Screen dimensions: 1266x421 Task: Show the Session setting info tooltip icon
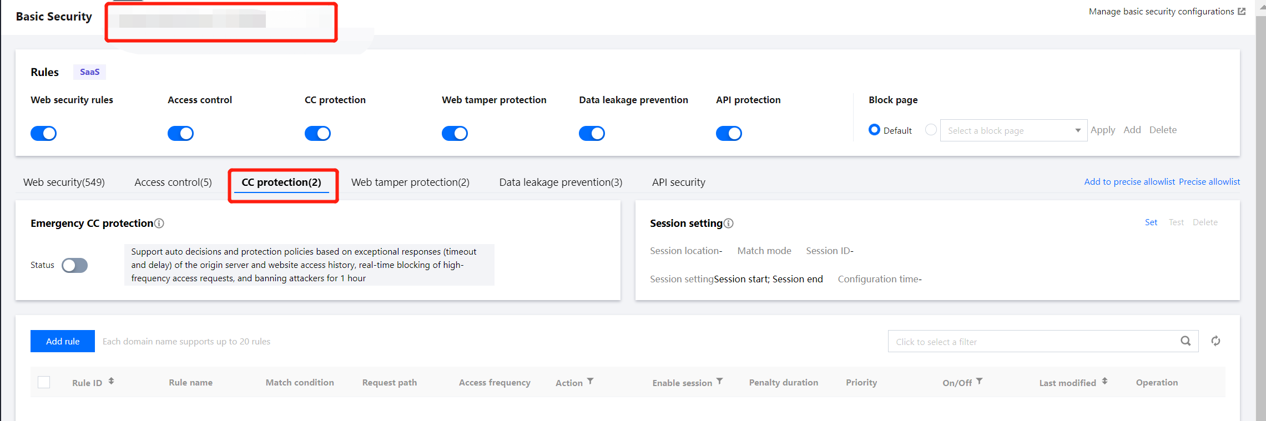pos(729,224)
